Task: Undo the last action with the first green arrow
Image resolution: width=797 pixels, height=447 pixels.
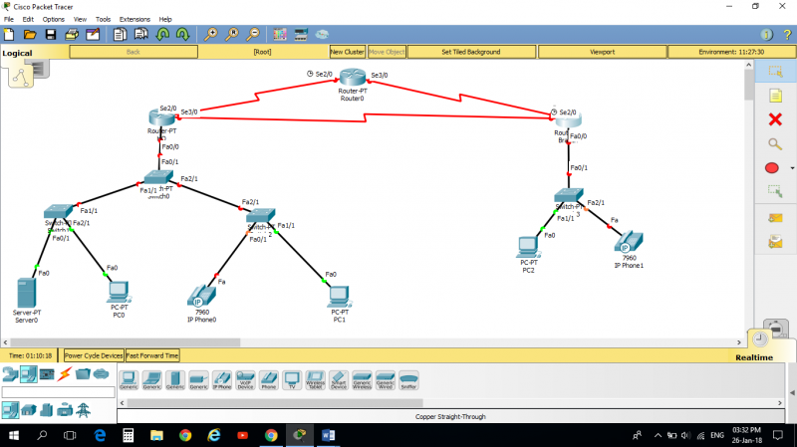Action: tap(162, 35)
